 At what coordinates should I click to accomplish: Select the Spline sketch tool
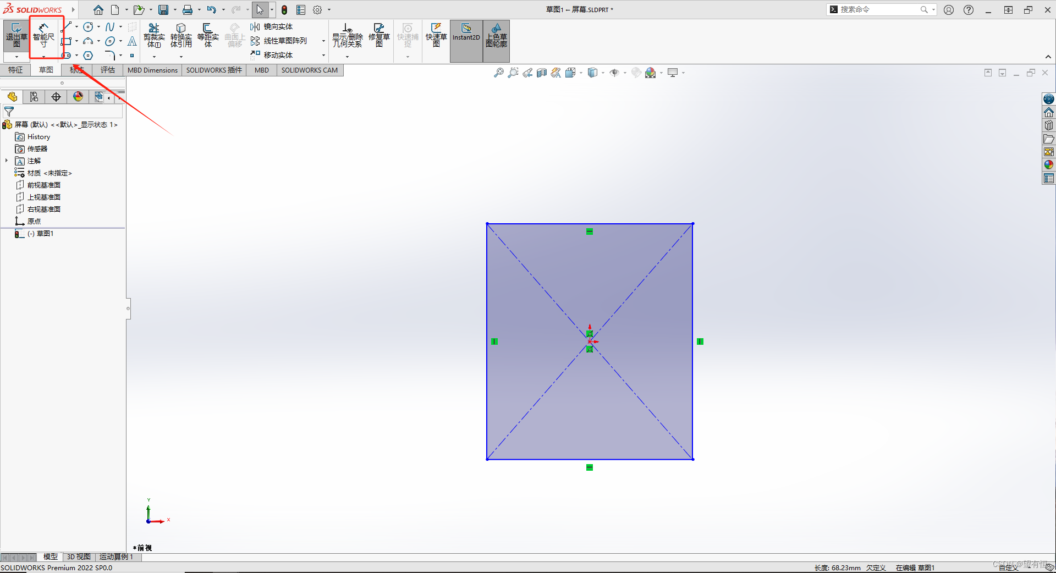[x=110, y=26]
